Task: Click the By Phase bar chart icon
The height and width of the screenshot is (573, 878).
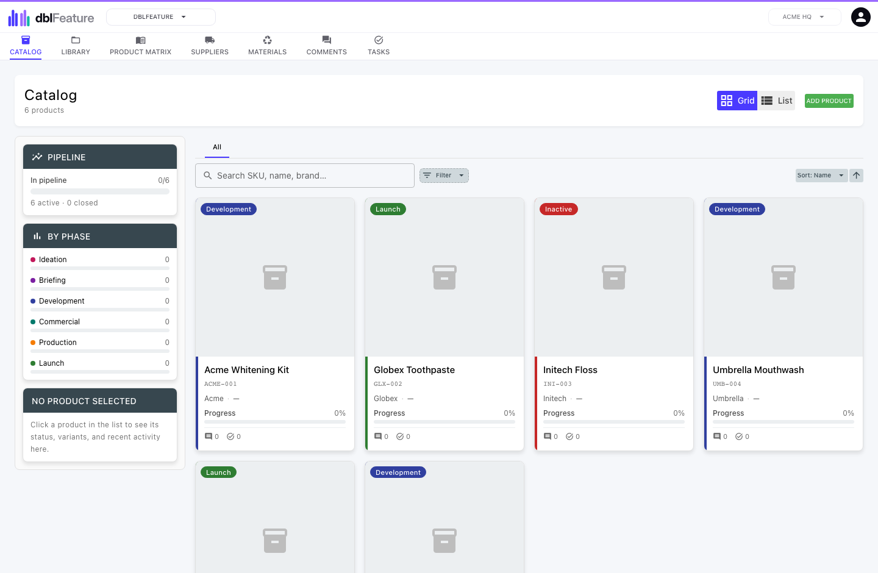Action: (37, 236)
